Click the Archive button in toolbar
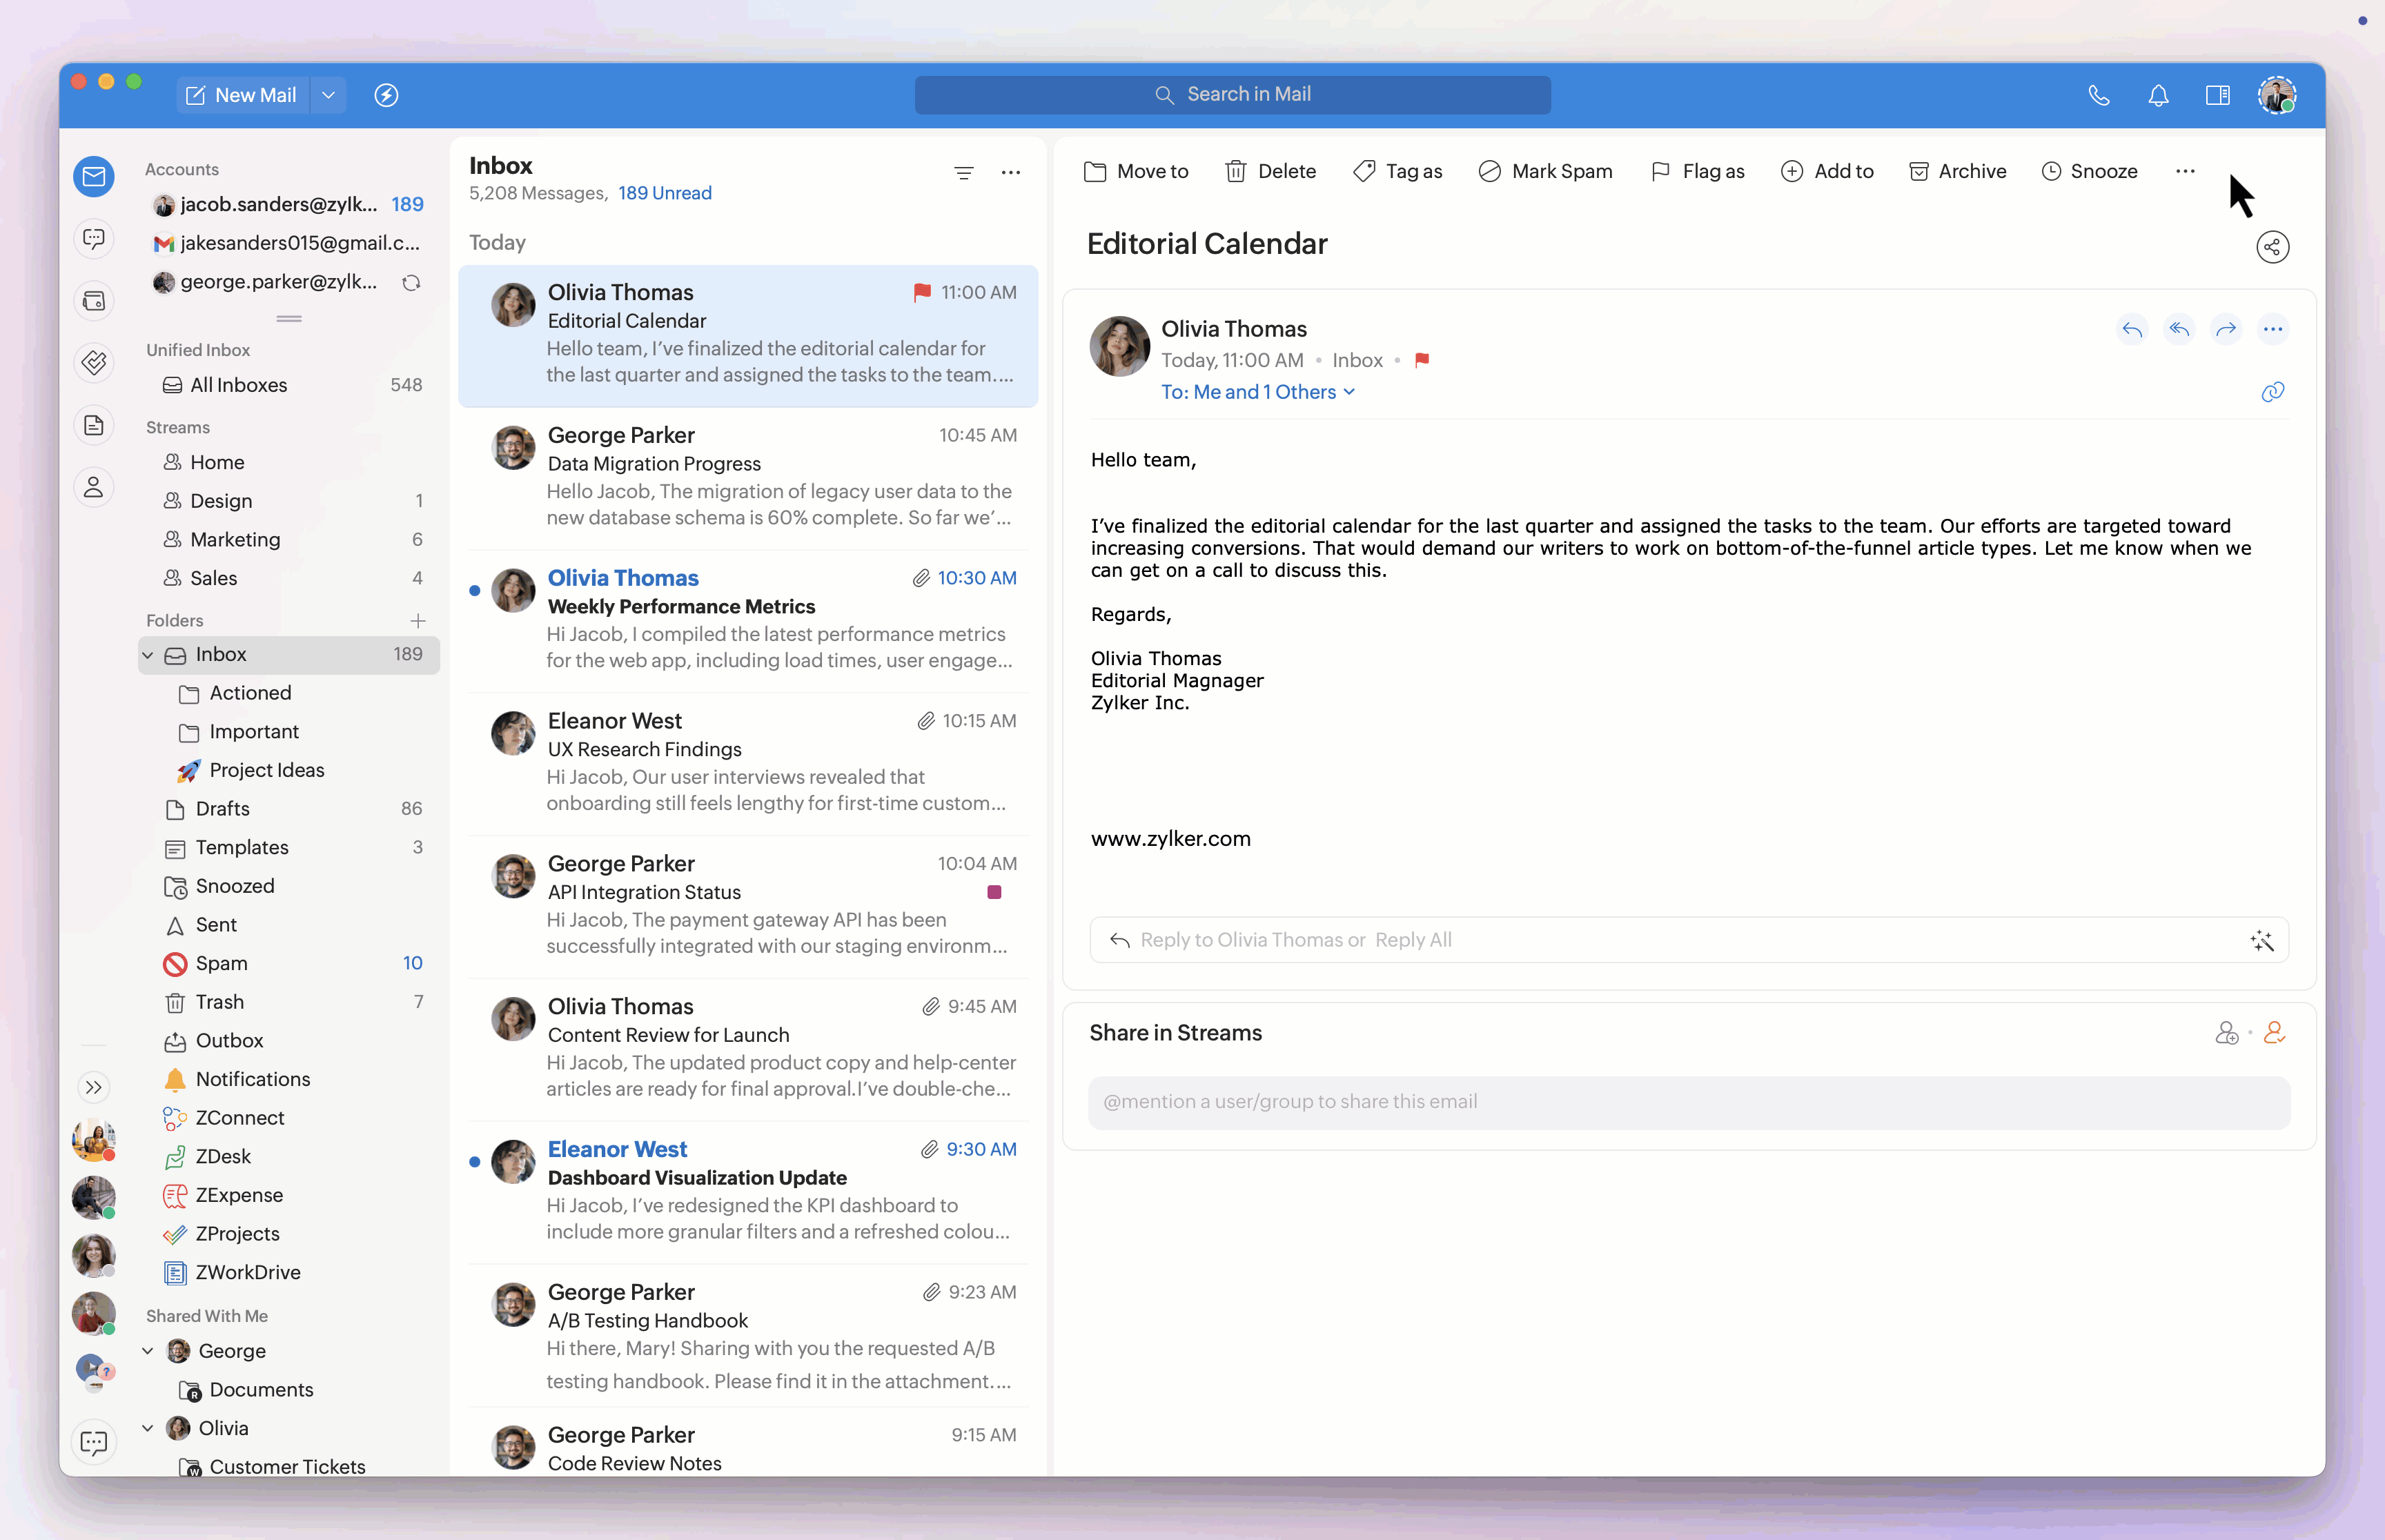2385x1540 pixels. coord(1957,171)
